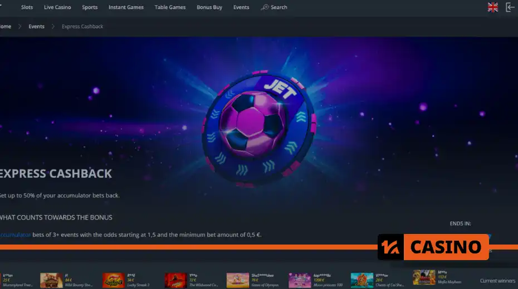Open the accumulator hyperlink
This screenshot has width=518, height=289.
pos(15,235)
